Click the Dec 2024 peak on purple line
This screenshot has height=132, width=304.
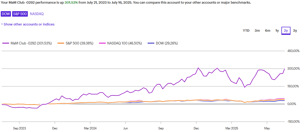pos(198,68)
